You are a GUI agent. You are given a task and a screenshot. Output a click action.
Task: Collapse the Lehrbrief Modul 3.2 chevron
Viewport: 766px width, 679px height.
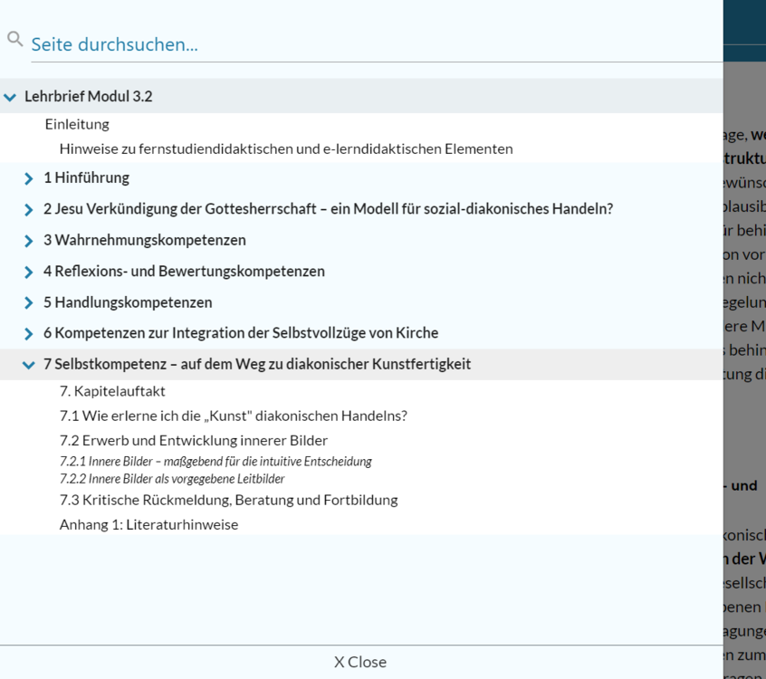pos(10,97)
